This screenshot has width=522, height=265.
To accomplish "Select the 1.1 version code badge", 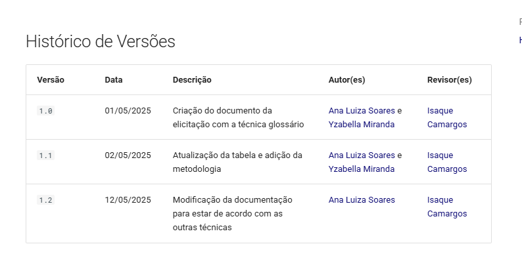I will [x=45, y=155].
